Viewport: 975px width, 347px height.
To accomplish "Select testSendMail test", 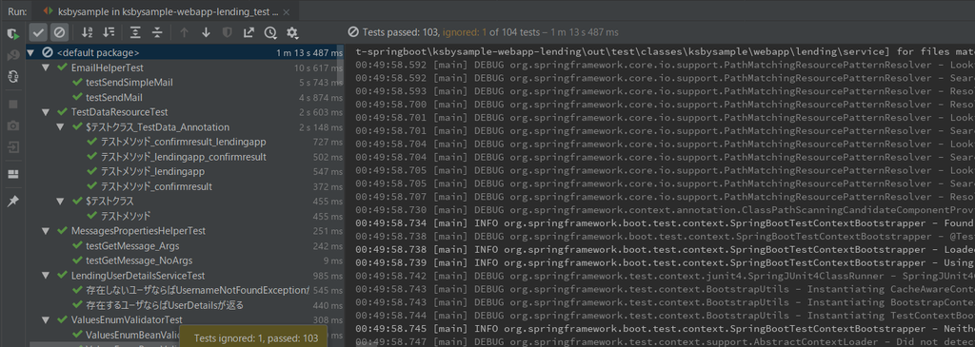I will [x=114, y=98].
